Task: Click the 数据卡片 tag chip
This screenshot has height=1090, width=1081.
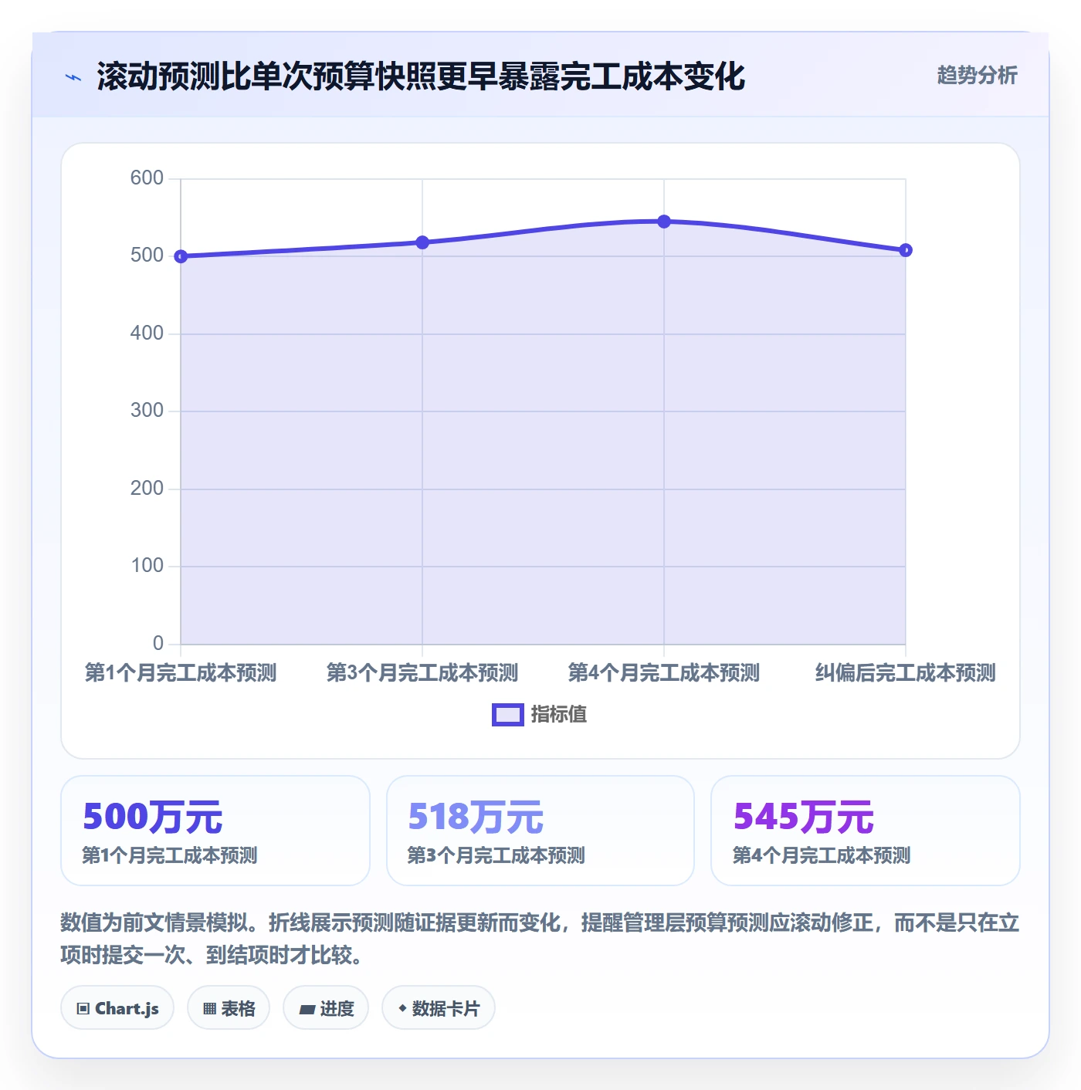Action: point(439,1007)
